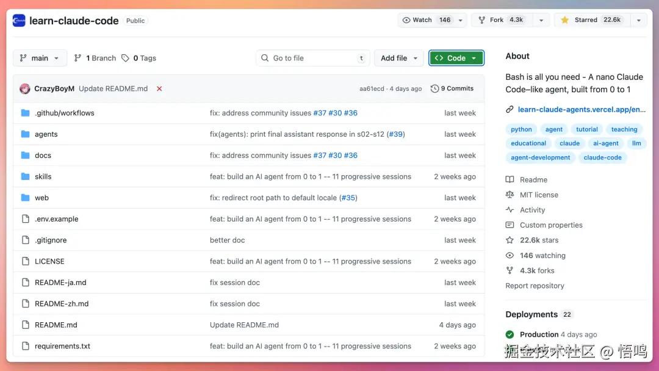The image size is (659, 371).
Task: Open commit hash aa61ecd
Action: click(x=372, y=88)
